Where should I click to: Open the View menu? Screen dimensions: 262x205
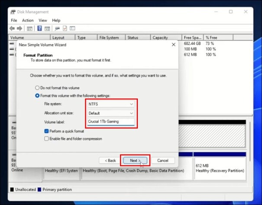(42, 20)
